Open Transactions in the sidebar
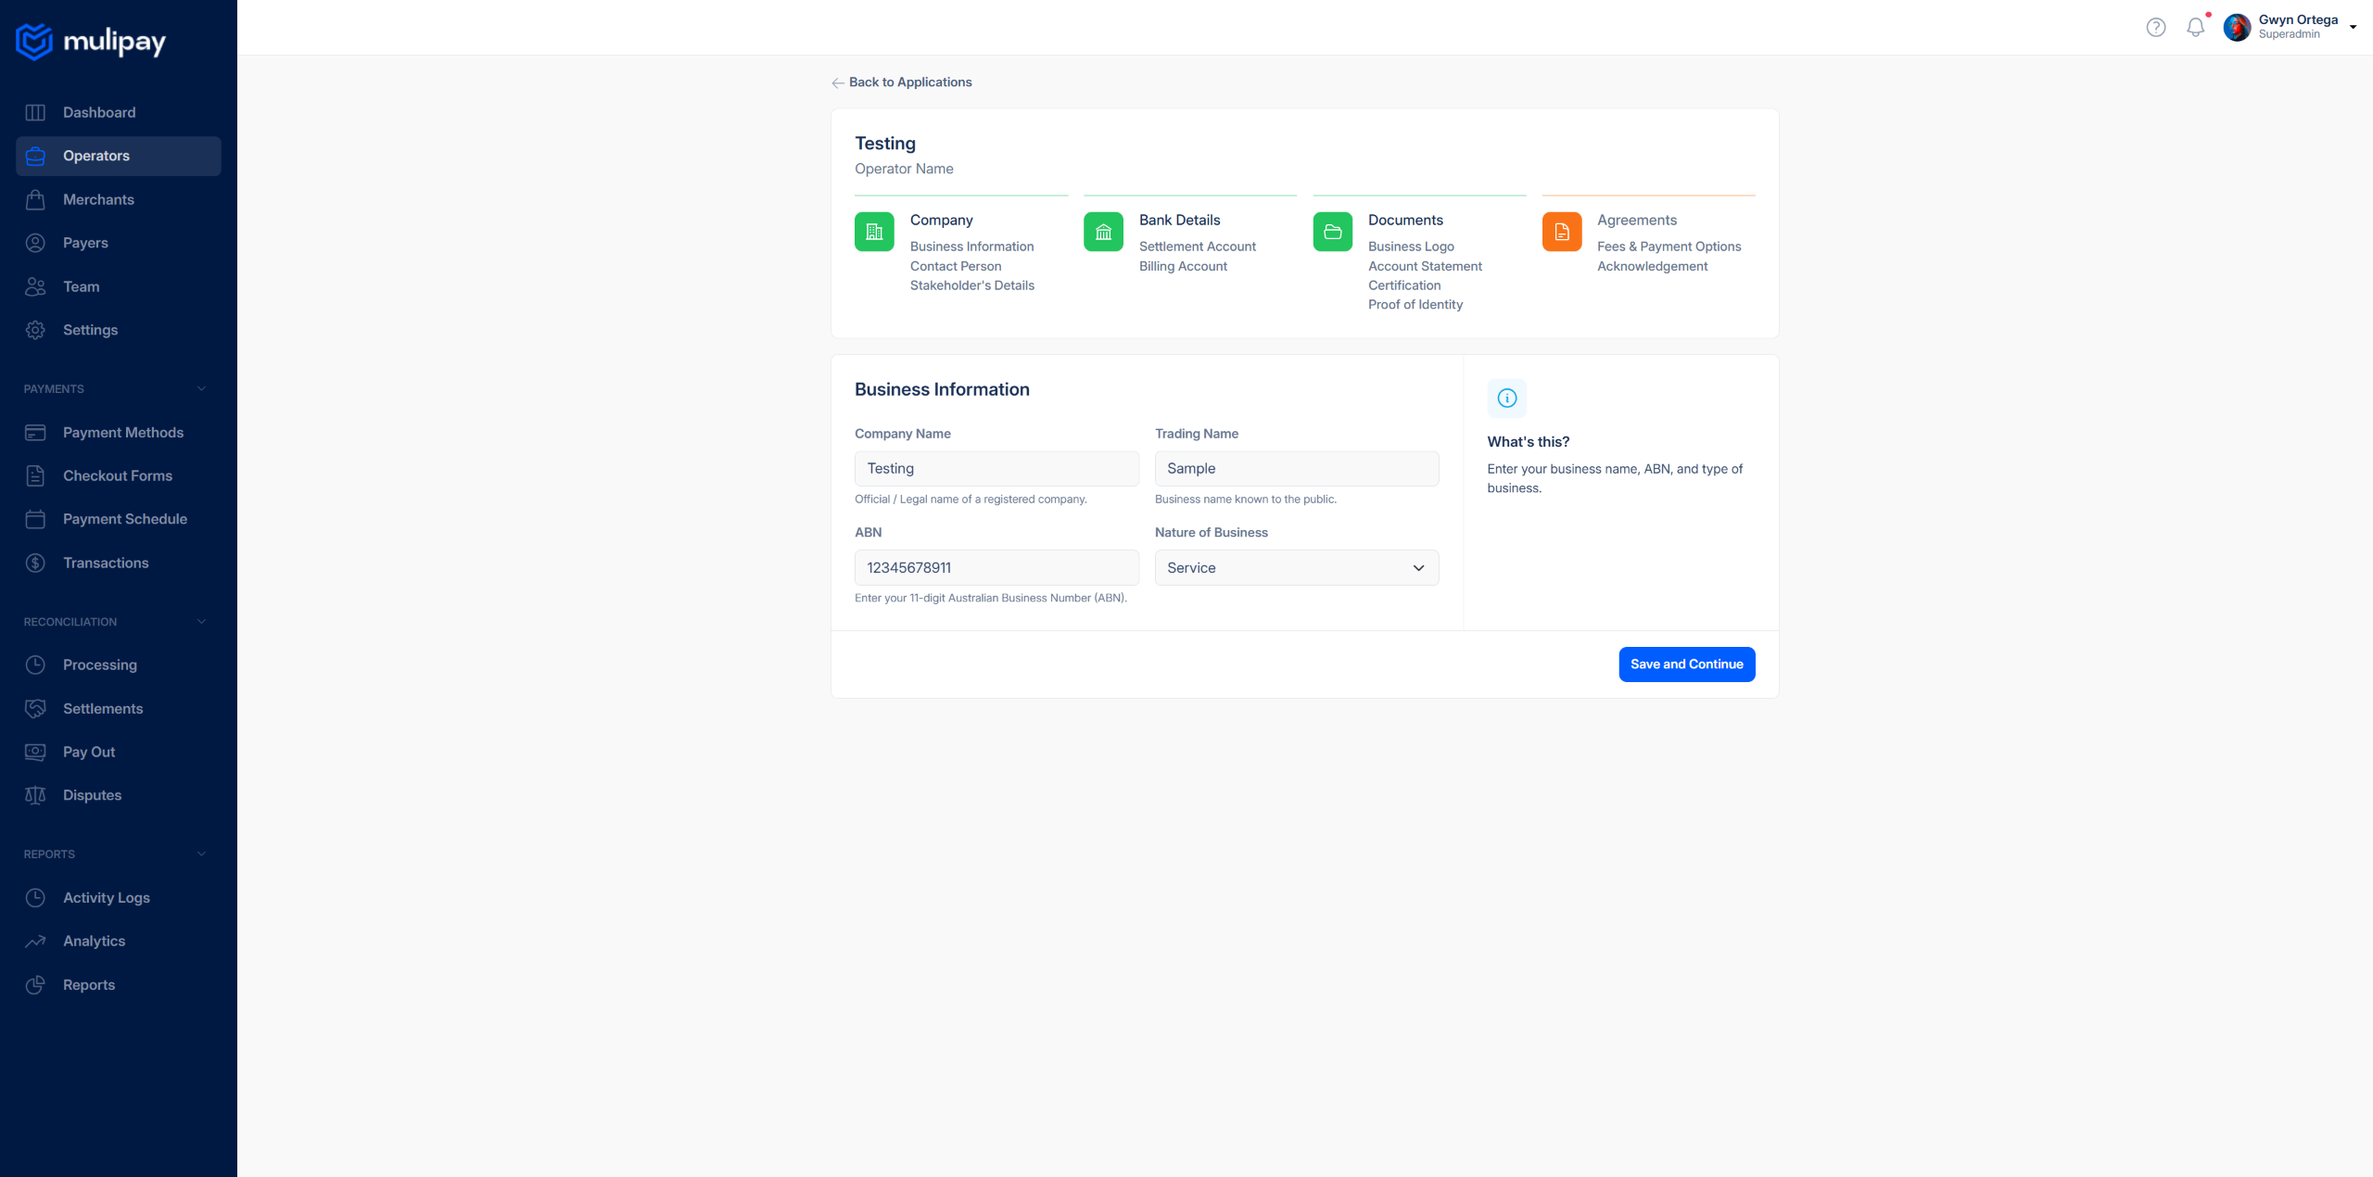Screen dimensions: 2373x1177 point(106,563)
